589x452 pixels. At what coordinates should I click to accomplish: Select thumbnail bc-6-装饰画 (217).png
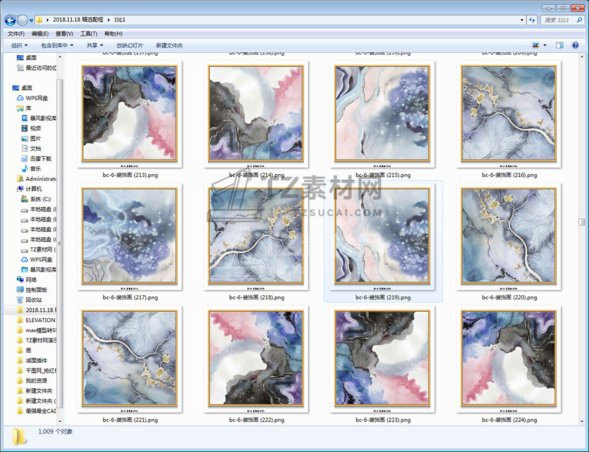pos(130,236)
